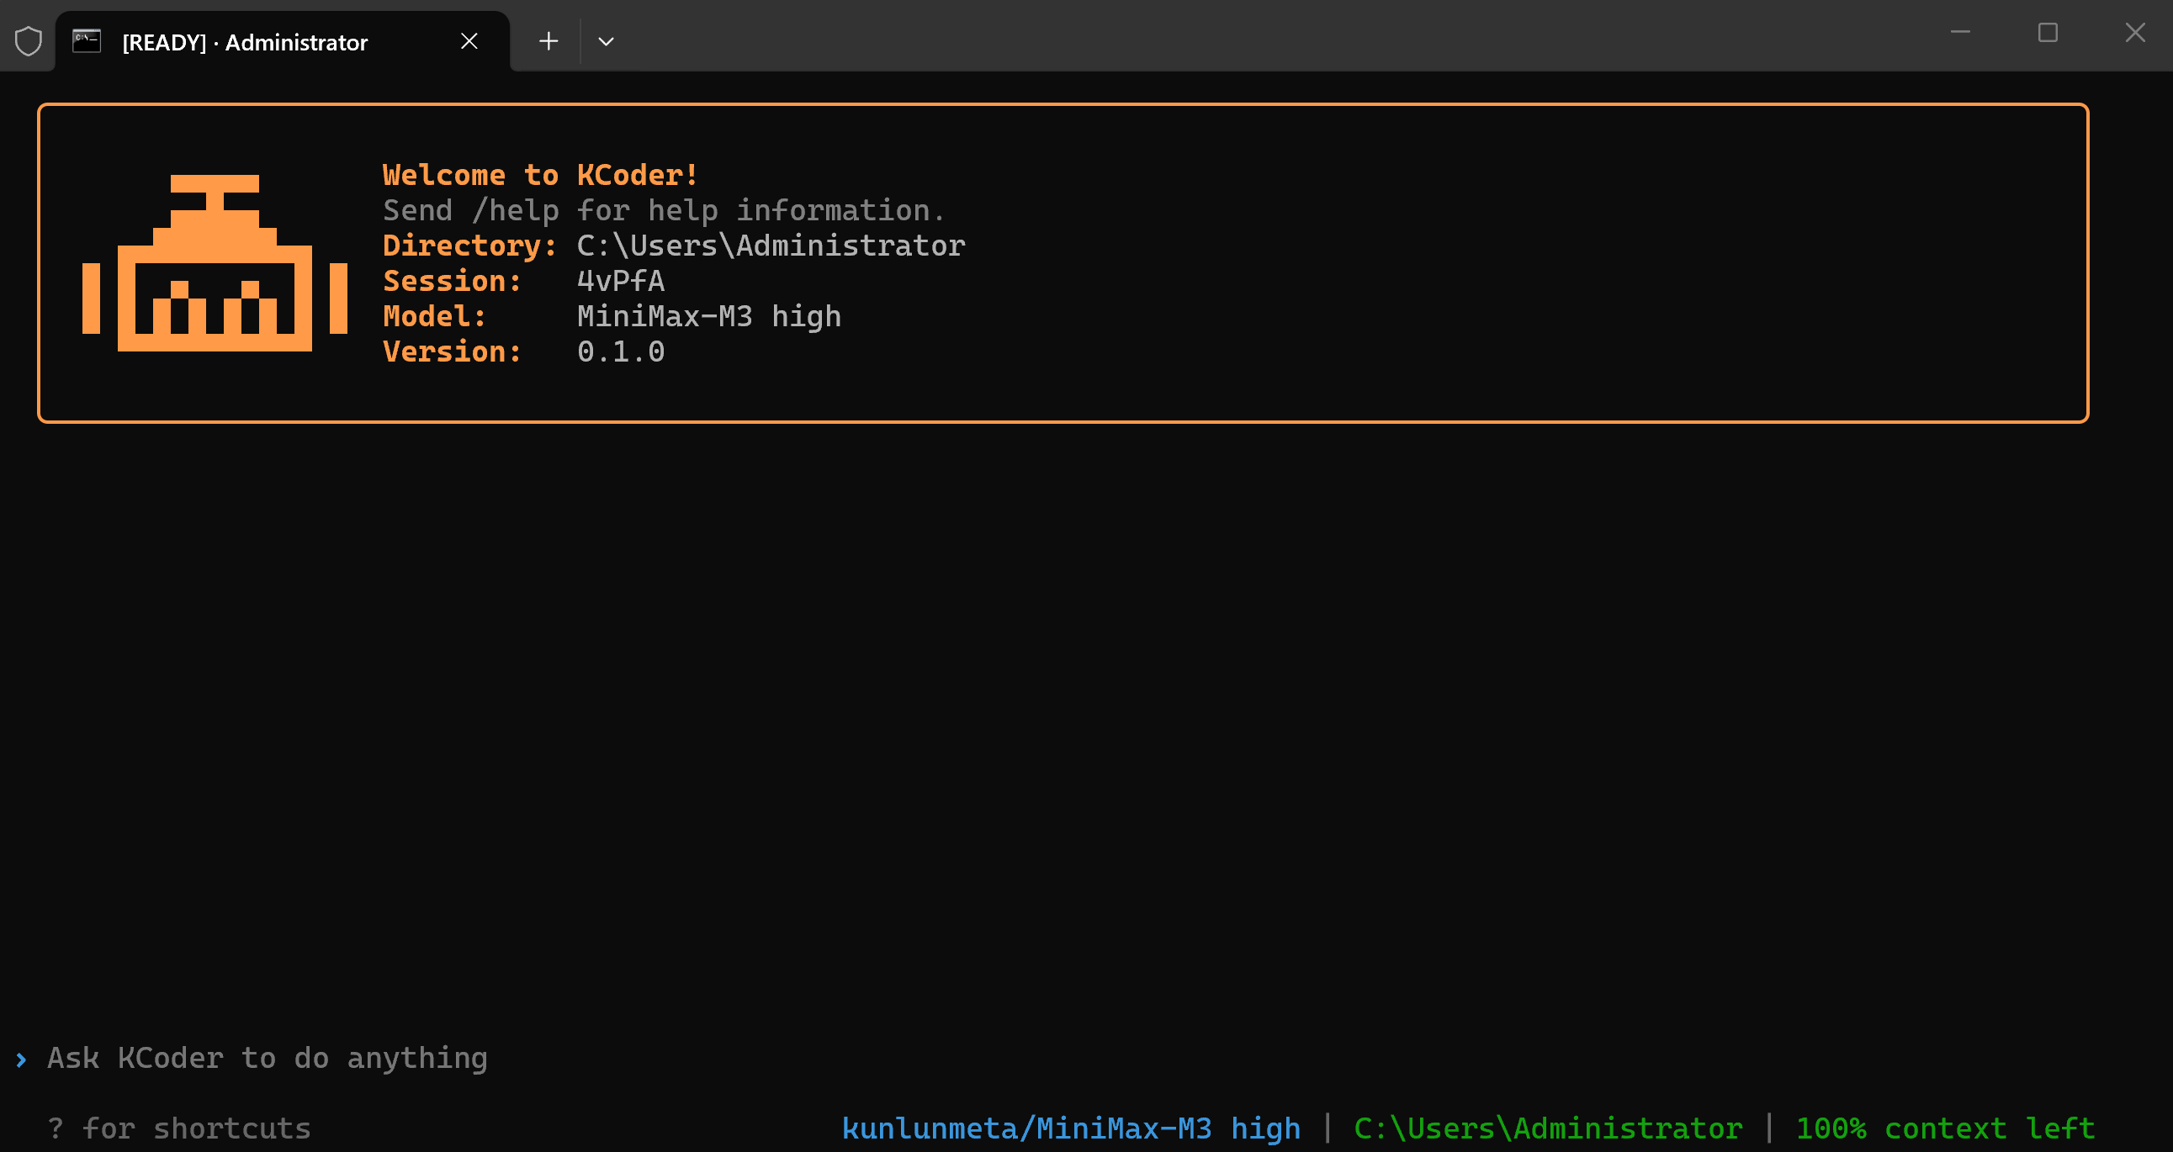Image resolution: width=2173 pixels, height=1152 pixels.
Task: Click the 'MiniMax-M3 high' model value in banner
Action: 709,317
